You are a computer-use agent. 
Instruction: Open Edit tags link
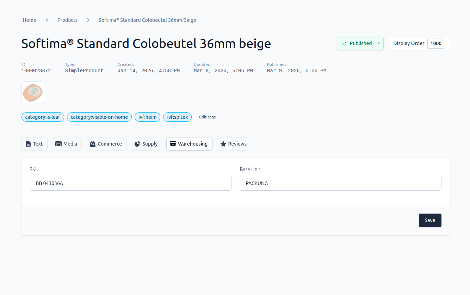pyautogui.click(x=208, y=117)
